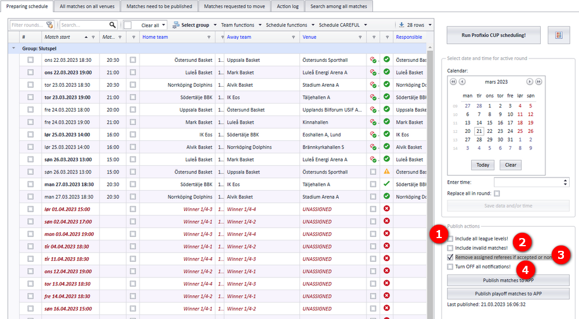Viewport: 579px width, 319px height.
Task: Click referee icon on IK Eos lør 25.03 row
Action: pos(373,135)
